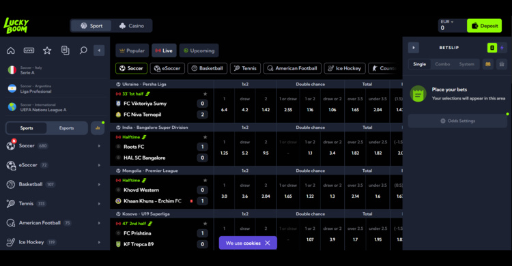Open favorites star in sidebar toolbar
The image size is (512, 266).
[x=47, y=50]
